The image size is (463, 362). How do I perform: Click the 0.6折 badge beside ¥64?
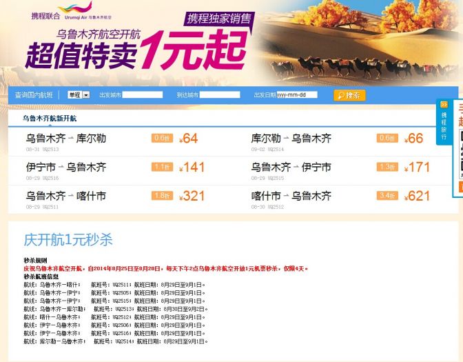pos(162,138)
